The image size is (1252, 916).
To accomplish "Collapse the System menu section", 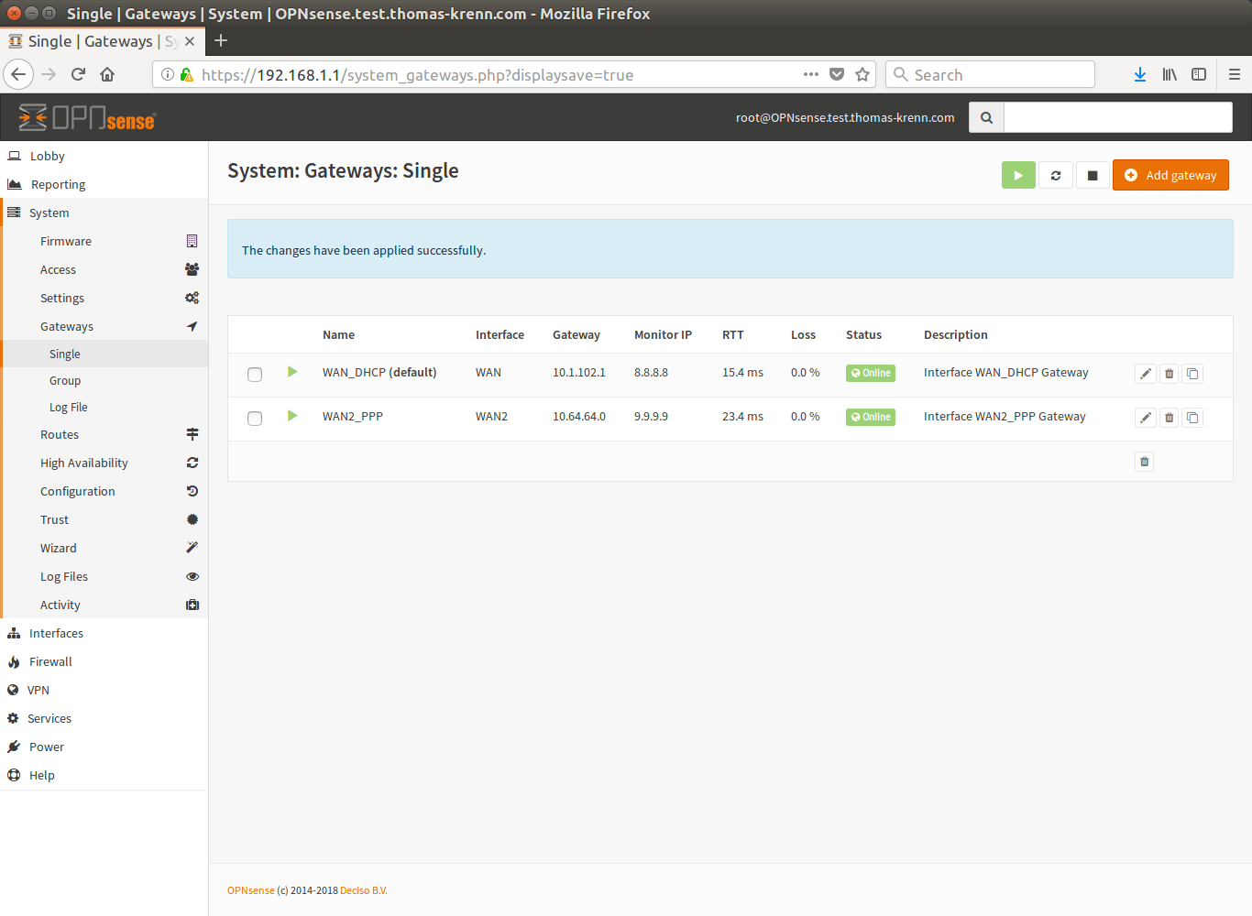I will click(49, 213).
